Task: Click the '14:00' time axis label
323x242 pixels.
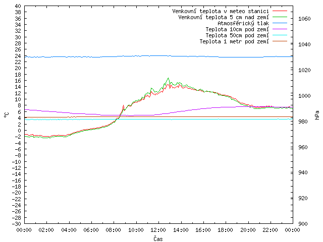Action: pos(181,230)
